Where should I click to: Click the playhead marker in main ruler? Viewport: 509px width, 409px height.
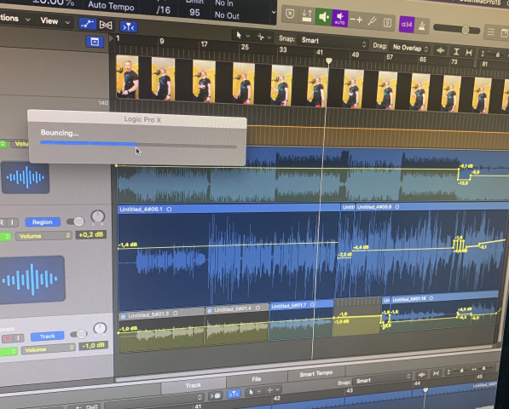click(328, 60)
